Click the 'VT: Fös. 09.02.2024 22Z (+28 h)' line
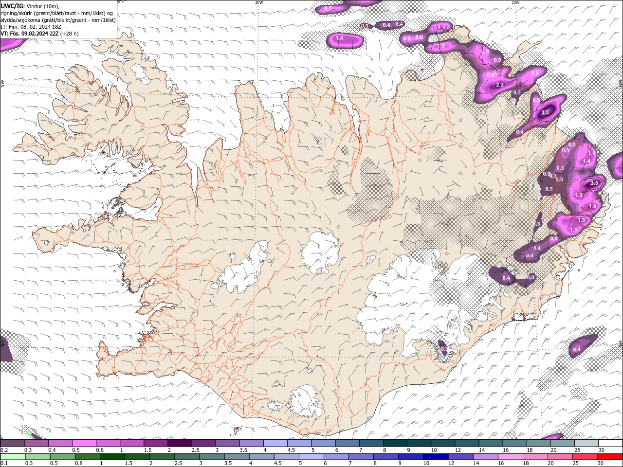623x467 pixels. 39,34
